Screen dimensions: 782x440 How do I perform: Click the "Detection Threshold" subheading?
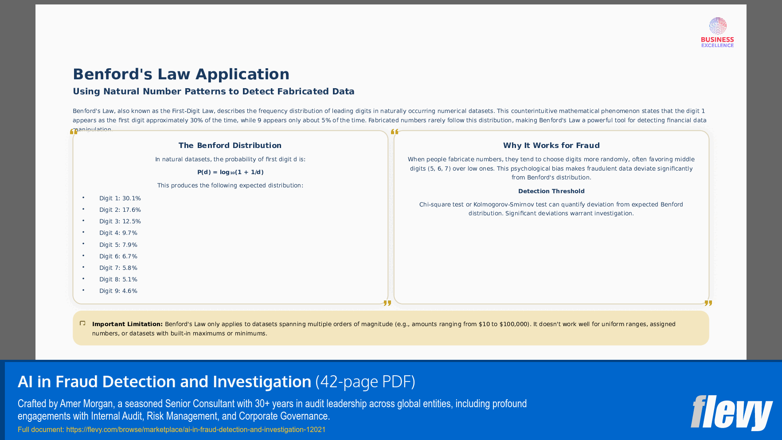pyautogui.click(x=551, y=191)
